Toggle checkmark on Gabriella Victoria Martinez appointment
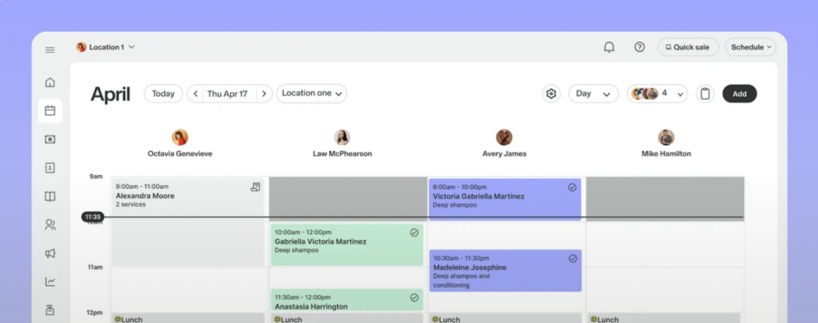 click(x=414, y=233)
